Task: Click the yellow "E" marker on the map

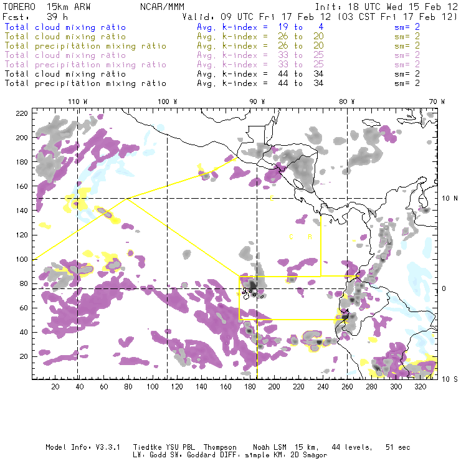Action: coord(272,198)
